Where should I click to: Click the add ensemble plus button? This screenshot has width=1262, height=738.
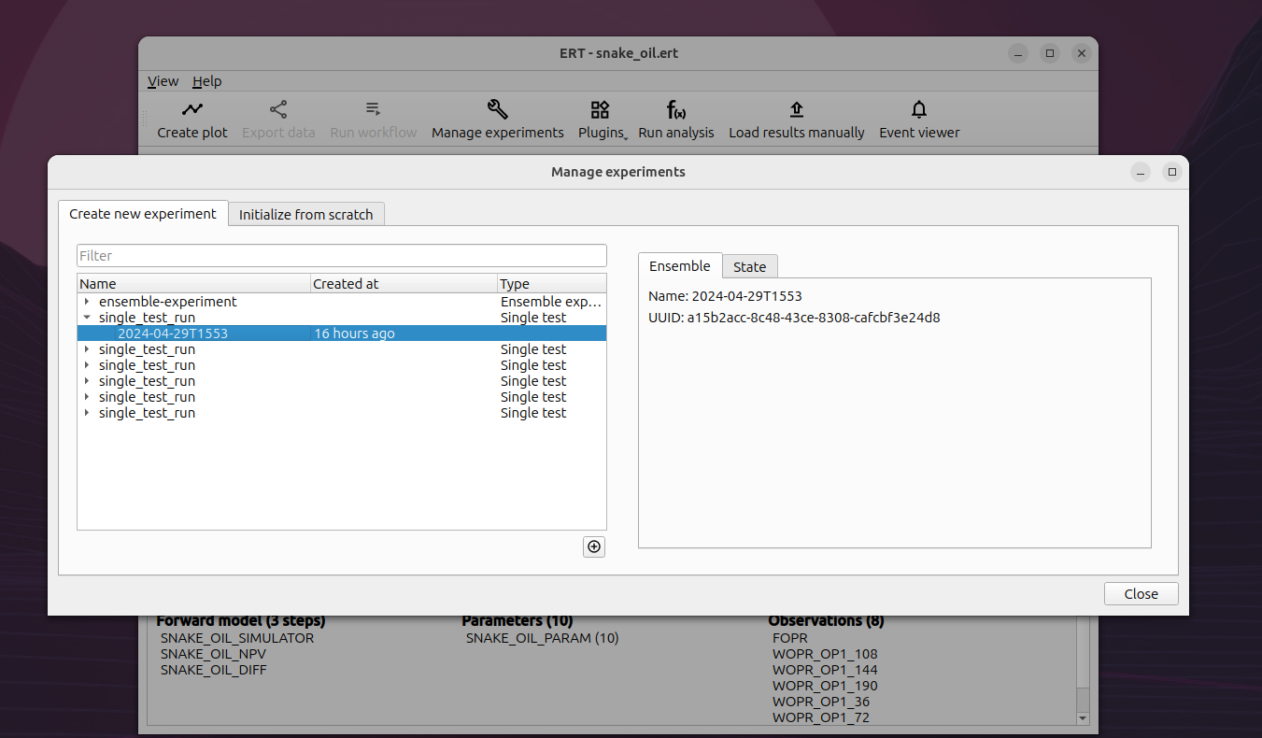pyautogui.click(x=594, y=546)
